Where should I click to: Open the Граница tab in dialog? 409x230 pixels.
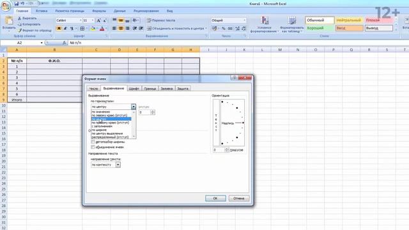pyautogui.click(x=150, y=89)
